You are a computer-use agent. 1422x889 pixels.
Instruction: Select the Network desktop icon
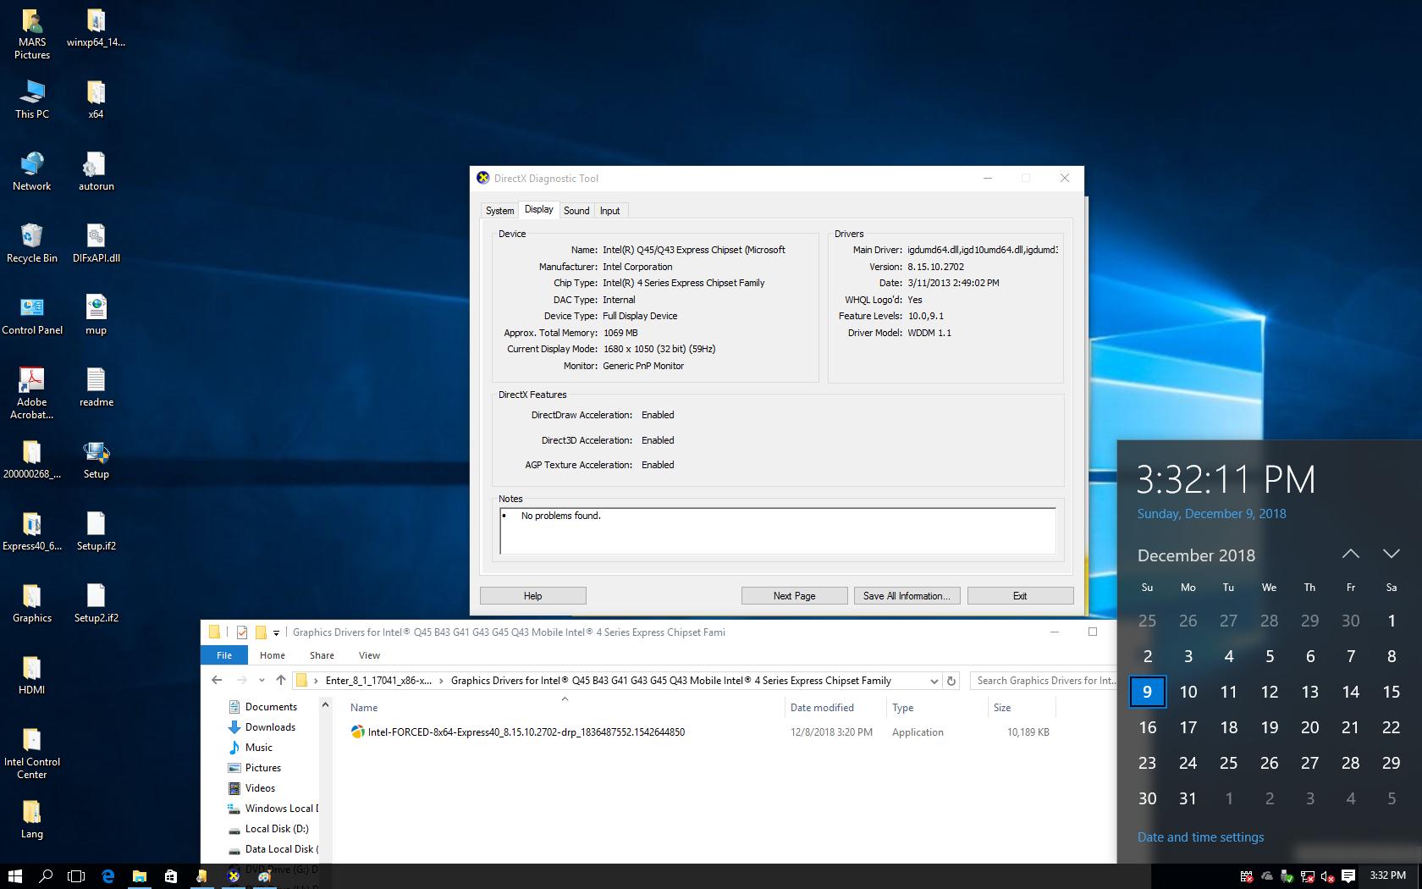click(32, 172)
